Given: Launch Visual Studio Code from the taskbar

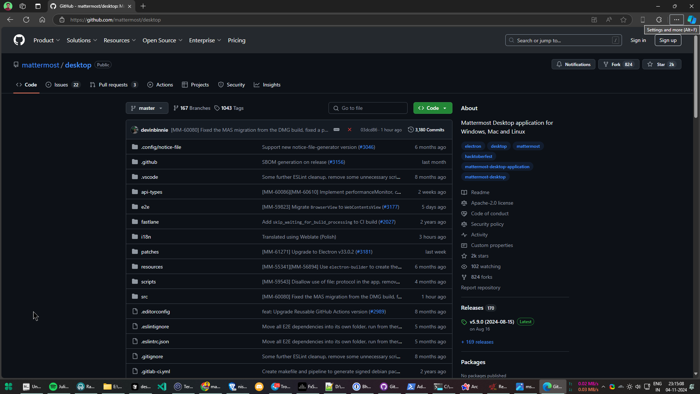Looking at the screenshot, I should coord(162,386).
